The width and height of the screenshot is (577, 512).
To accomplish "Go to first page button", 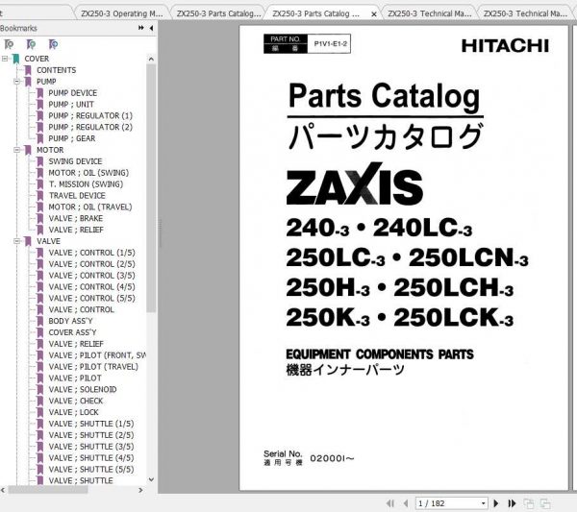I will point(390,503).
